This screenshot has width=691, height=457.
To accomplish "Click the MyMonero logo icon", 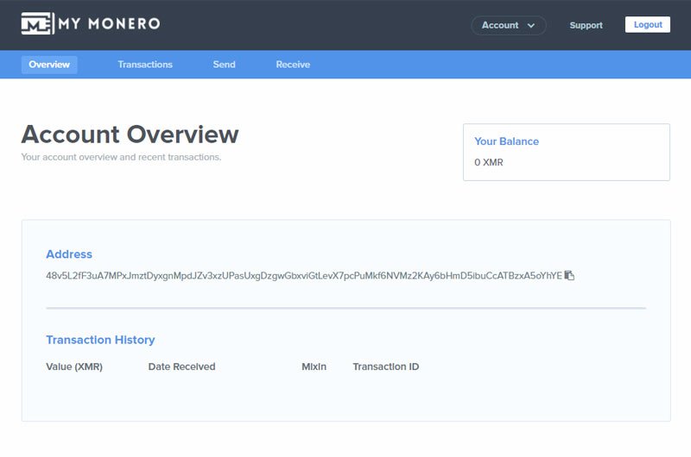I will [x=37, y=23].
